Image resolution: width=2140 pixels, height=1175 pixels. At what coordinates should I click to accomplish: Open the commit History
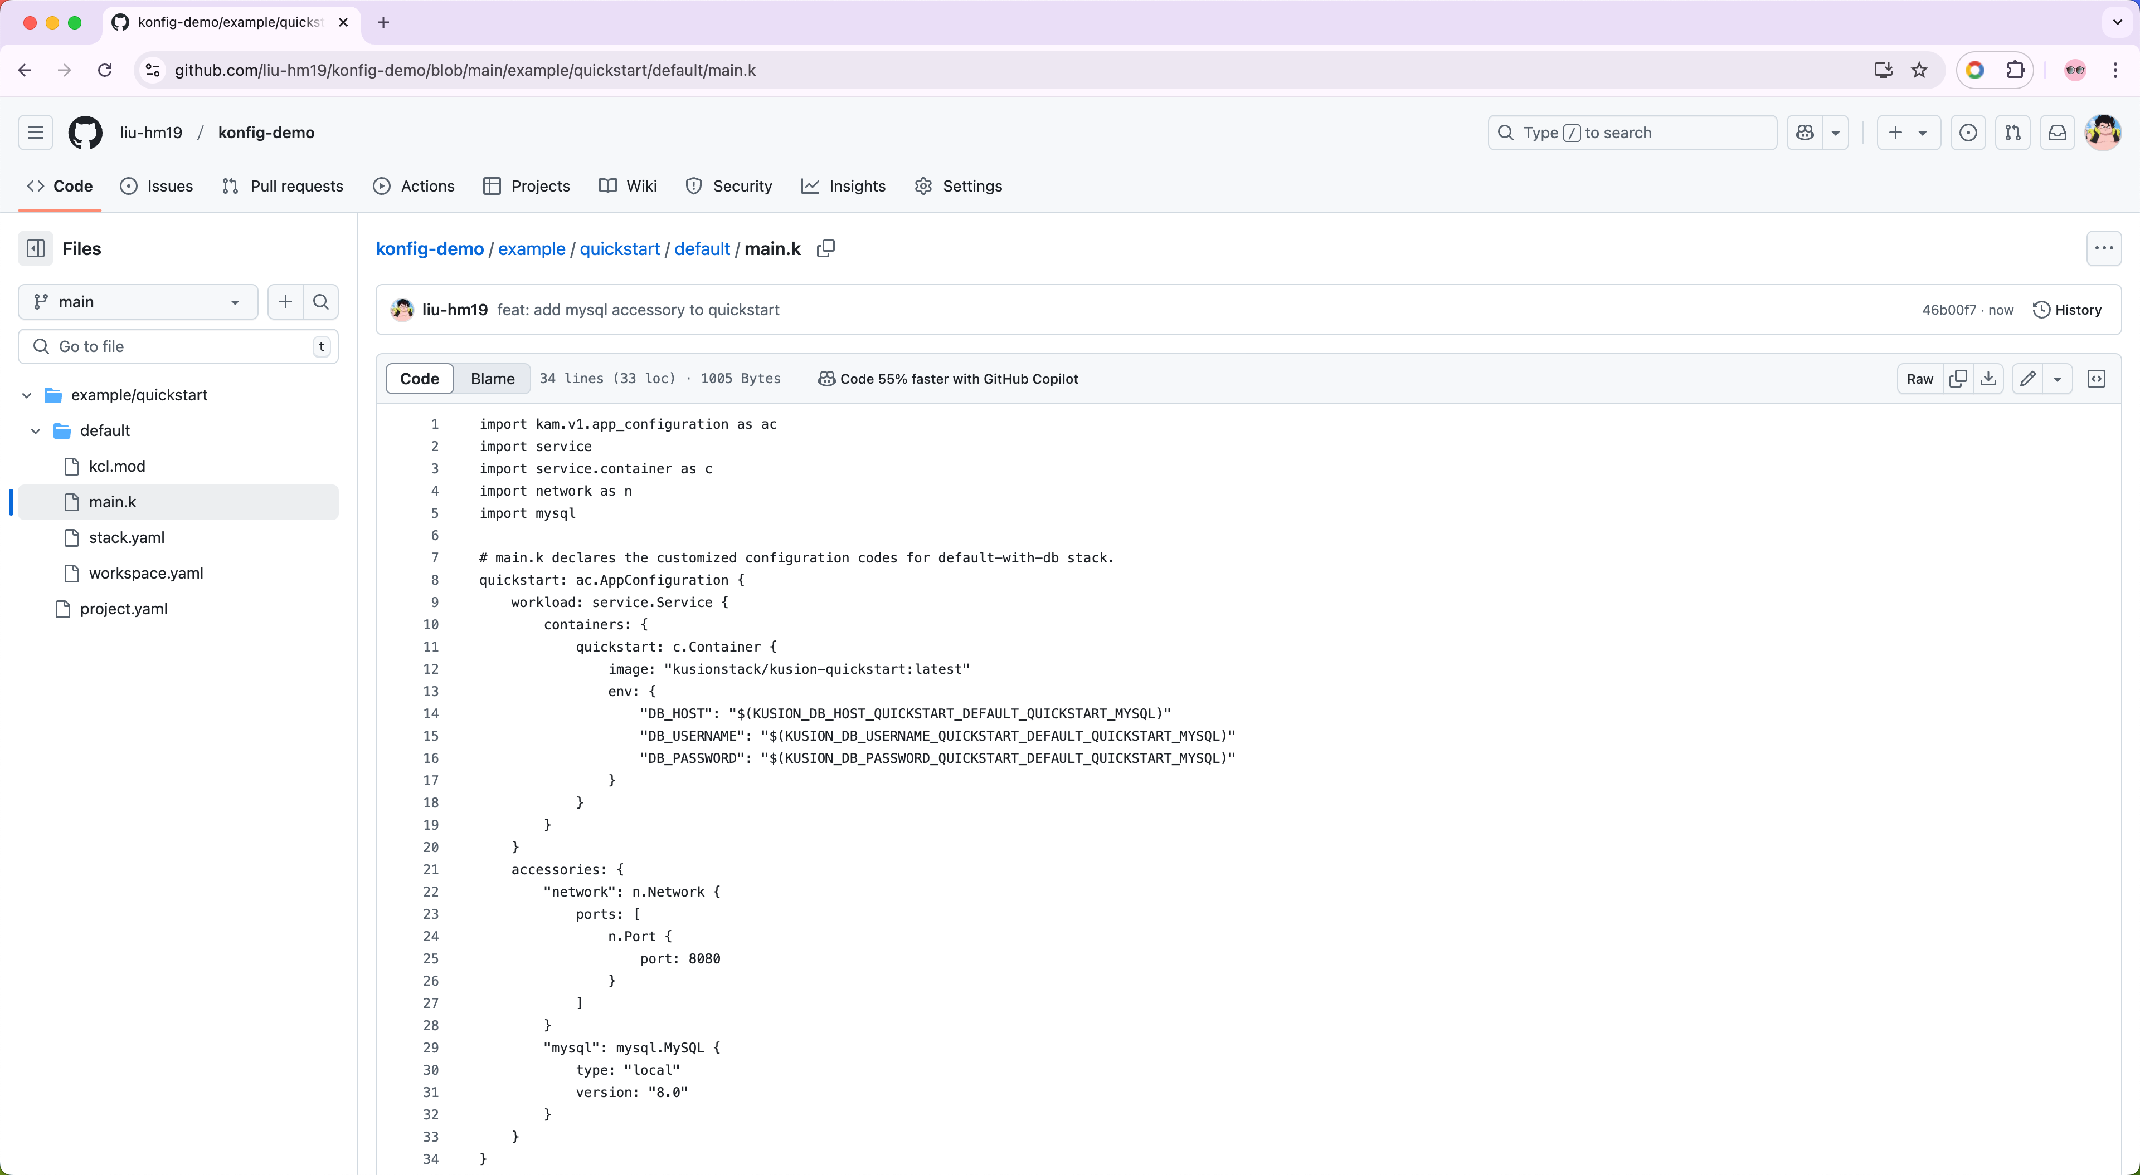pos(2068,309)
